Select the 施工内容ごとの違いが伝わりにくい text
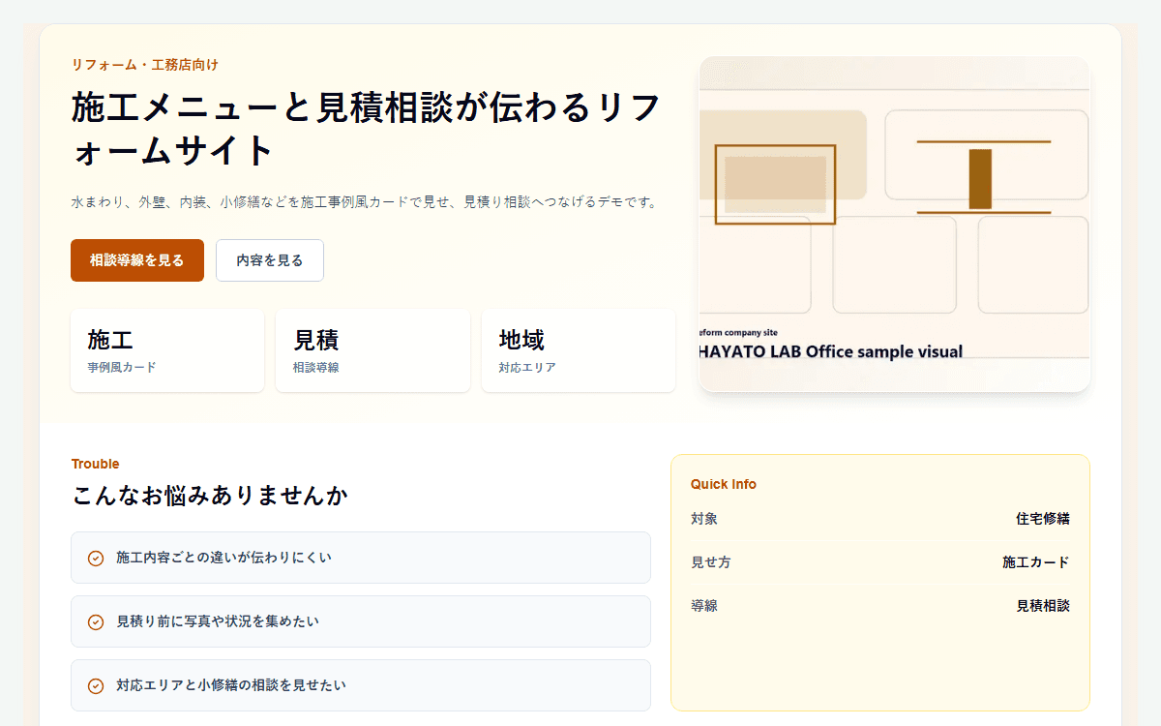This screenshot has width=1161, height=726. click(x=223, y=558)
